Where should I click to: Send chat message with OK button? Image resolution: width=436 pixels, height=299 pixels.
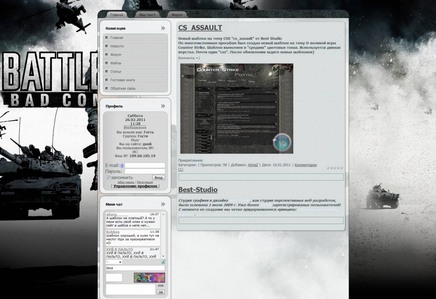click(x=161, y=292)
